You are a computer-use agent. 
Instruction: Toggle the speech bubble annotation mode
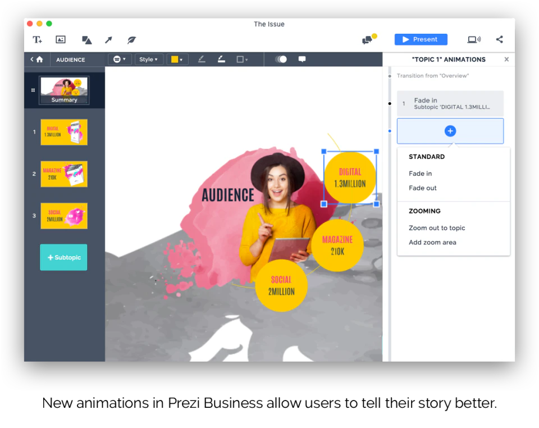(302, 59)
